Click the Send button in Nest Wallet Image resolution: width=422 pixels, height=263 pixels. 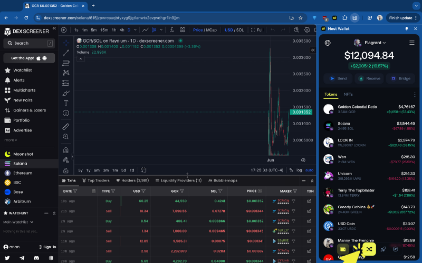338,78
